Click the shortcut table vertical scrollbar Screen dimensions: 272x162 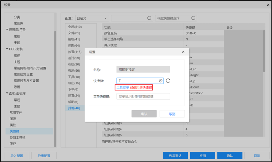(x=264, y=51)
